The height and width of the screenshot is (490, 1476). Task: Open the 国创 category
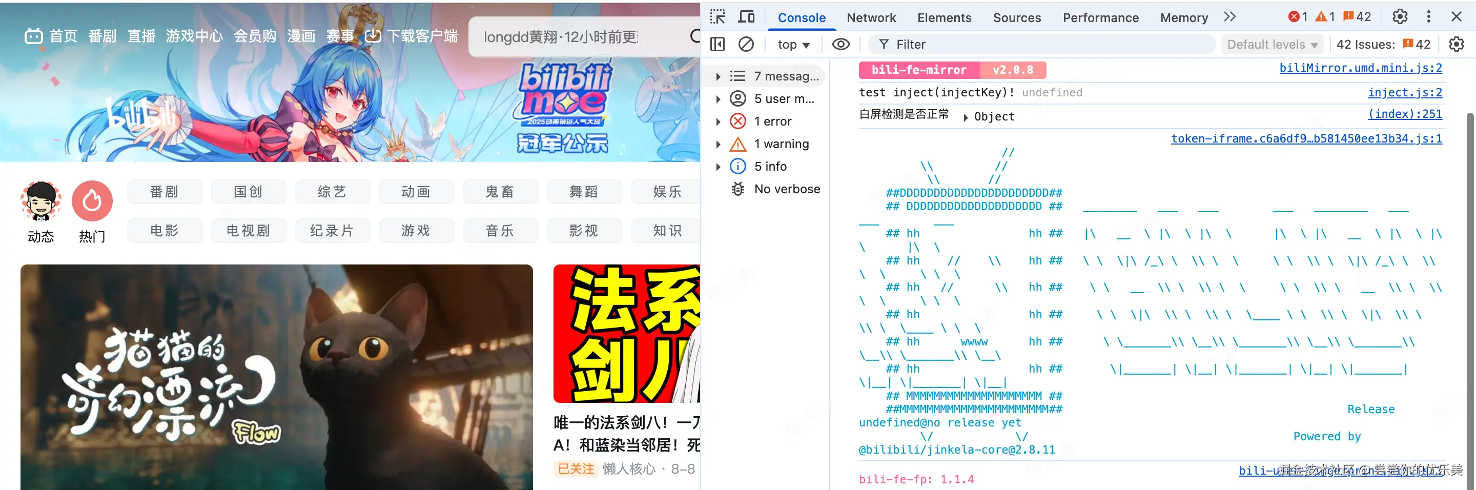pos(249,191)
